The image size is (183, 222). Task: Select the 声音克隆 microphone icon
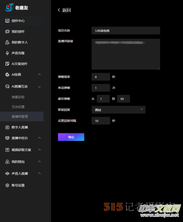[7, 53]
